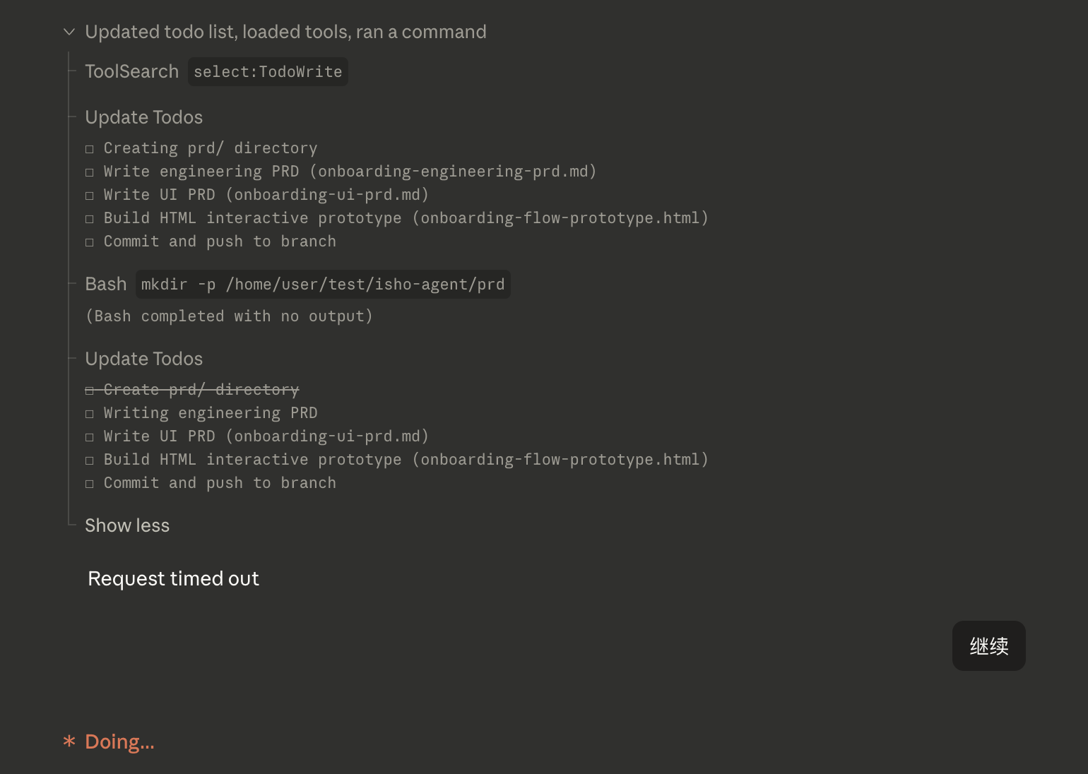Toggle 'Writing engineering PRD' checkbox

pyautogui.click(x=90, y=414)
